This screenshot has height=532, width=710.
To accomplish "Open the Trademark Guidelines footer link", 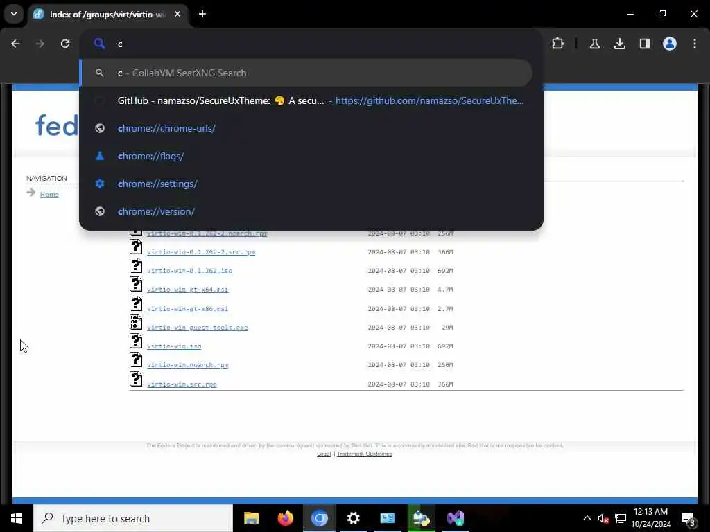I will pyautogui.click(x=365, y=454).
